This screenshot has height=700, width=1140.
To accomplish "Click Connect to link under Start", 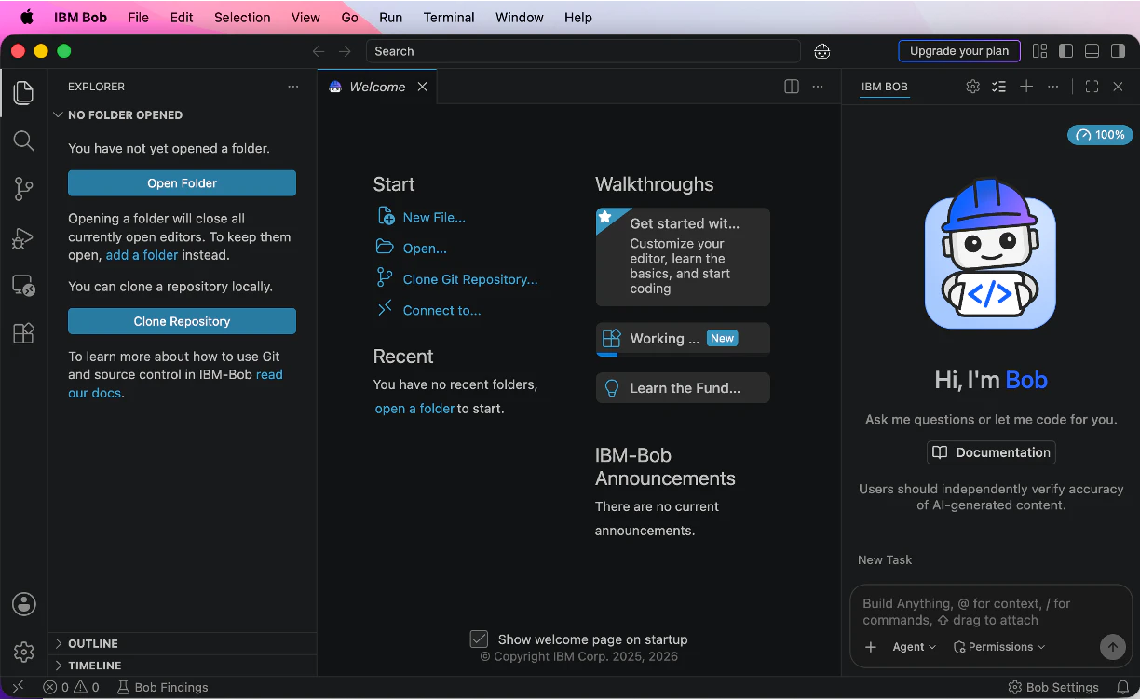I will click(x=442, y=310).
